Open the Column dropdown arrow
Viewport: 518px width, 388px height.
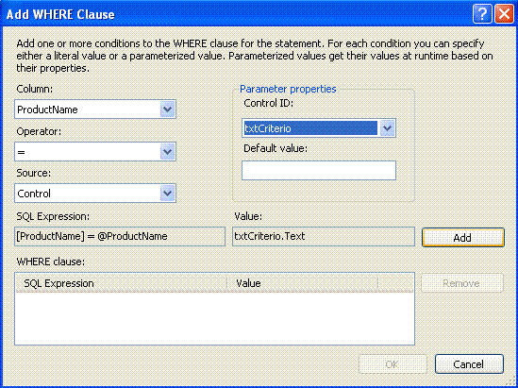coord(168,110)
